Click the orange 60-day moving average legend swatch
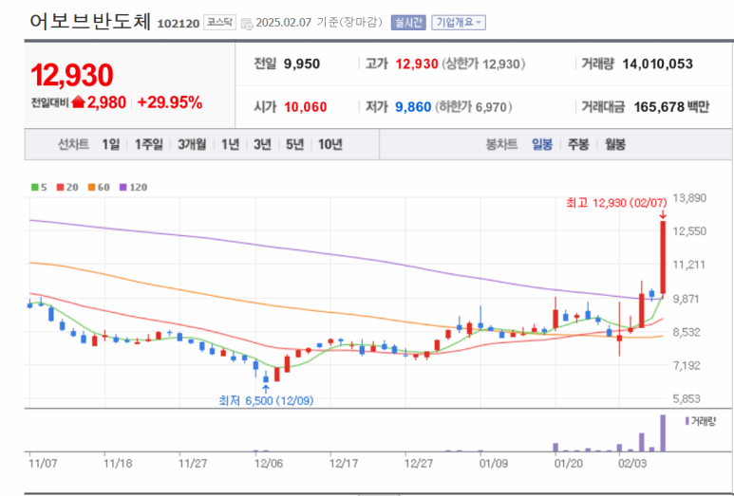The height and width of the screenshot is (496, 734). [91, 188]
